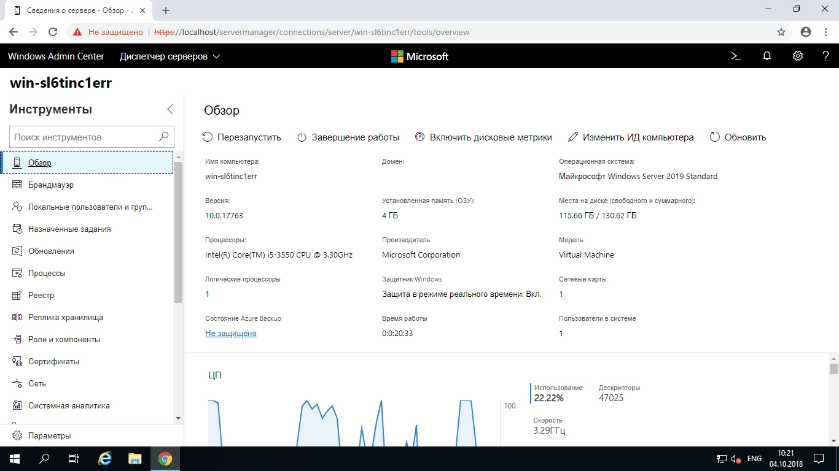Collapse the Инструменты tools panel chevron
This screenshot has height=471, width=839.
click(170, 109)
